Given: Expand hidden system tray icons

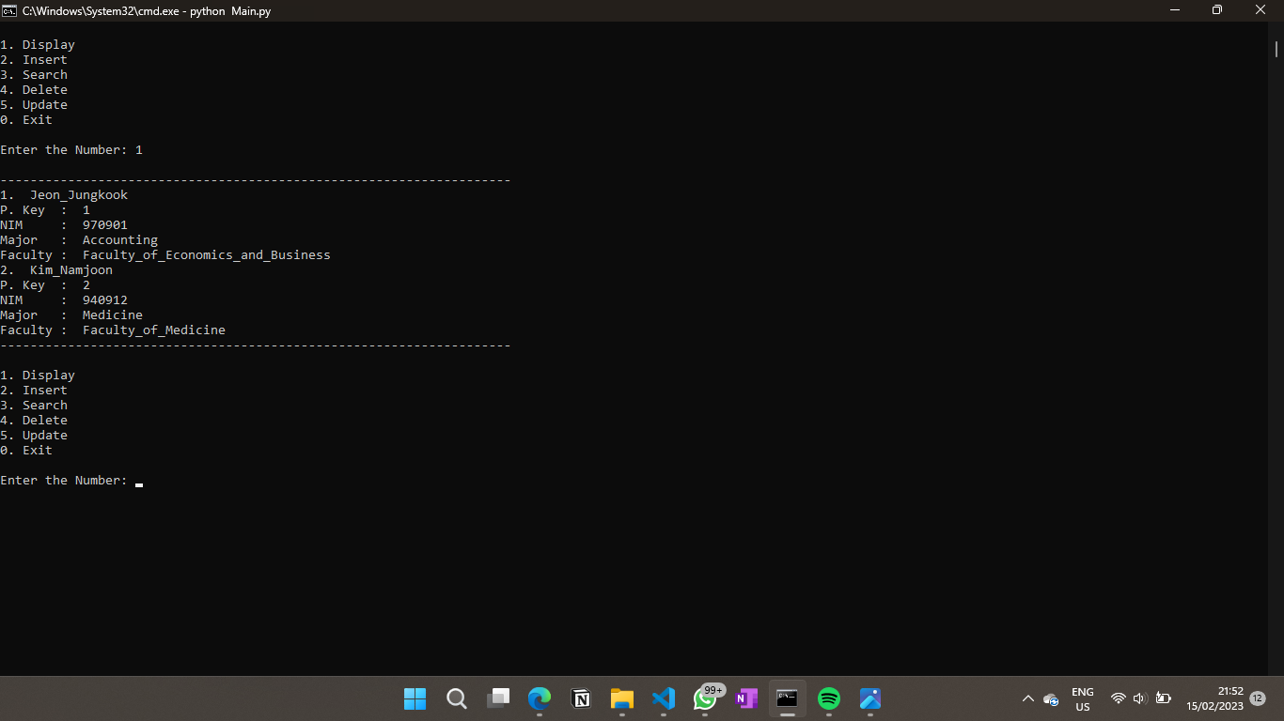Looking at the screenshot, I should tap(1028, 698).
